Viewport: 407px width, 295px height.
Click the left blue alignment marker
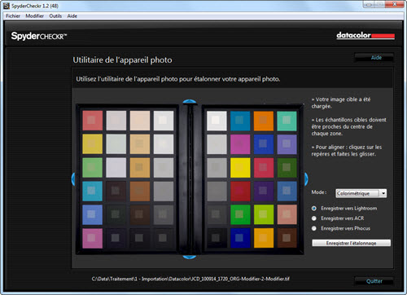pyautogui.click(x=73, y=179)
